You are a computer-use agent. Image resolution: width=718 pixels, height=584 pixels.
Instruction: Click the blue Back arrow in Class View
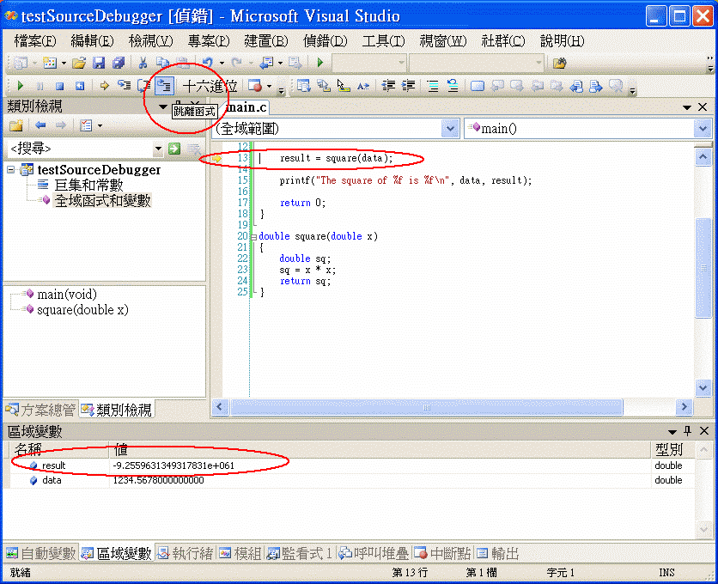40,125
